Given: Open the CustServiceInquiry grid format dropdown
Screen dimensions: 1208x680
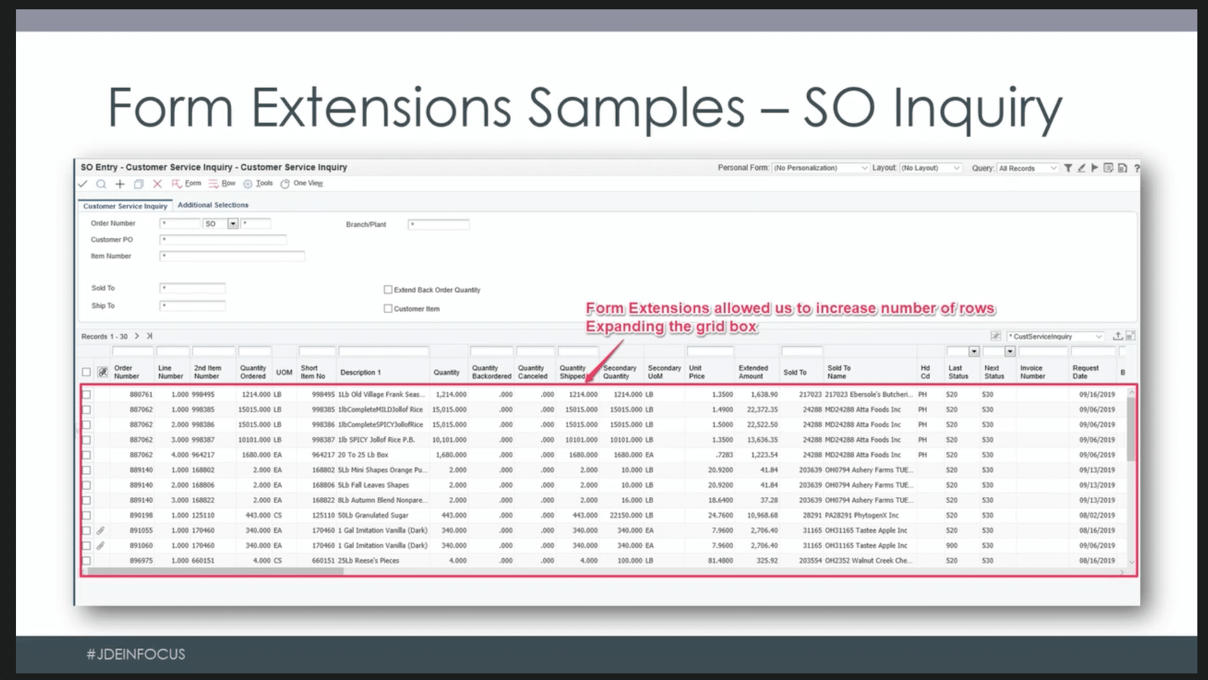Looking at the screenshot, I should (x=1054, y=336).
